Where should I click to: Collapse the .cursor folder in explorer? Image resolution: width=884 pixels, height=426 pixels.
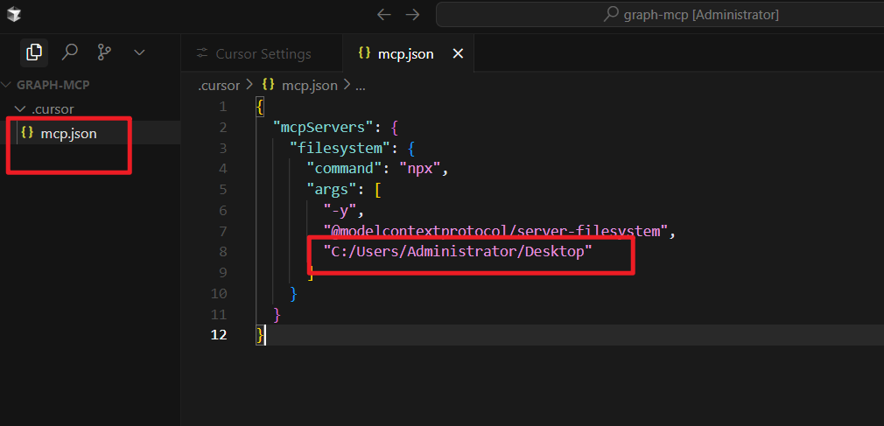coord(53,108)
